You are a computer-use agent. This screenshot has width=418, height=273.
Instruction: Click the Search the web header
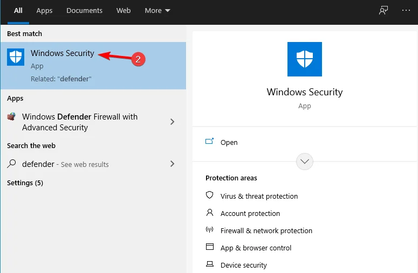coord(31,146)
